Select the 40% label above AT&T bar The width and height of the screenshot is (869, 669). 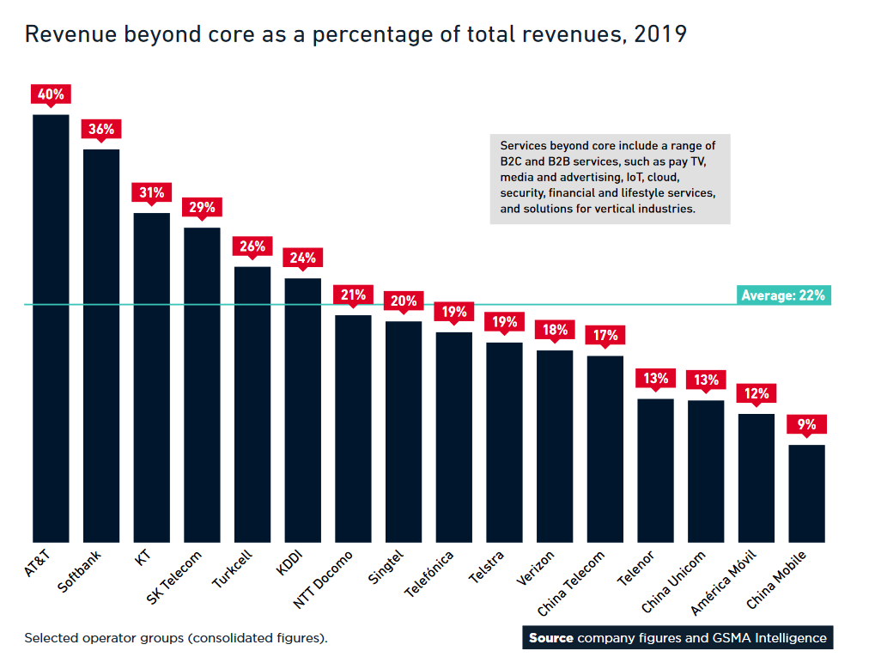pyautogui.click(x=51, y=94)
